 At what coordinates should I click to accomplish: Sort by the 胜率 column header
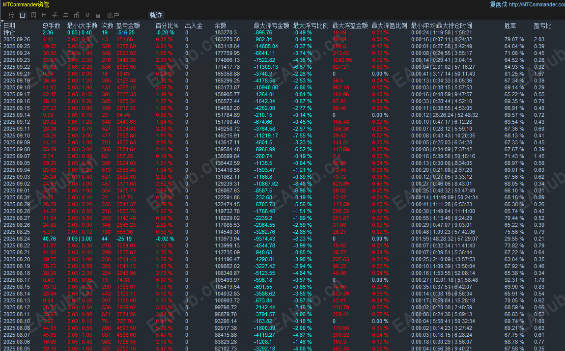[510, 26]
